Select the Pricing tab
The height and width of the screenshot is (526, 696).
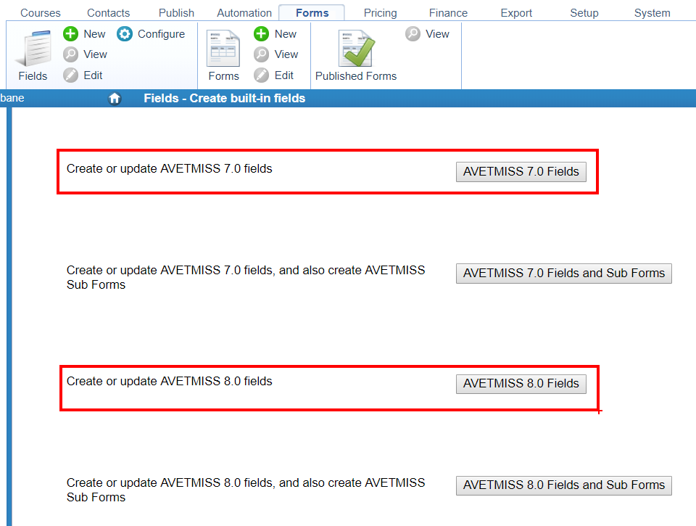point(380,13)
